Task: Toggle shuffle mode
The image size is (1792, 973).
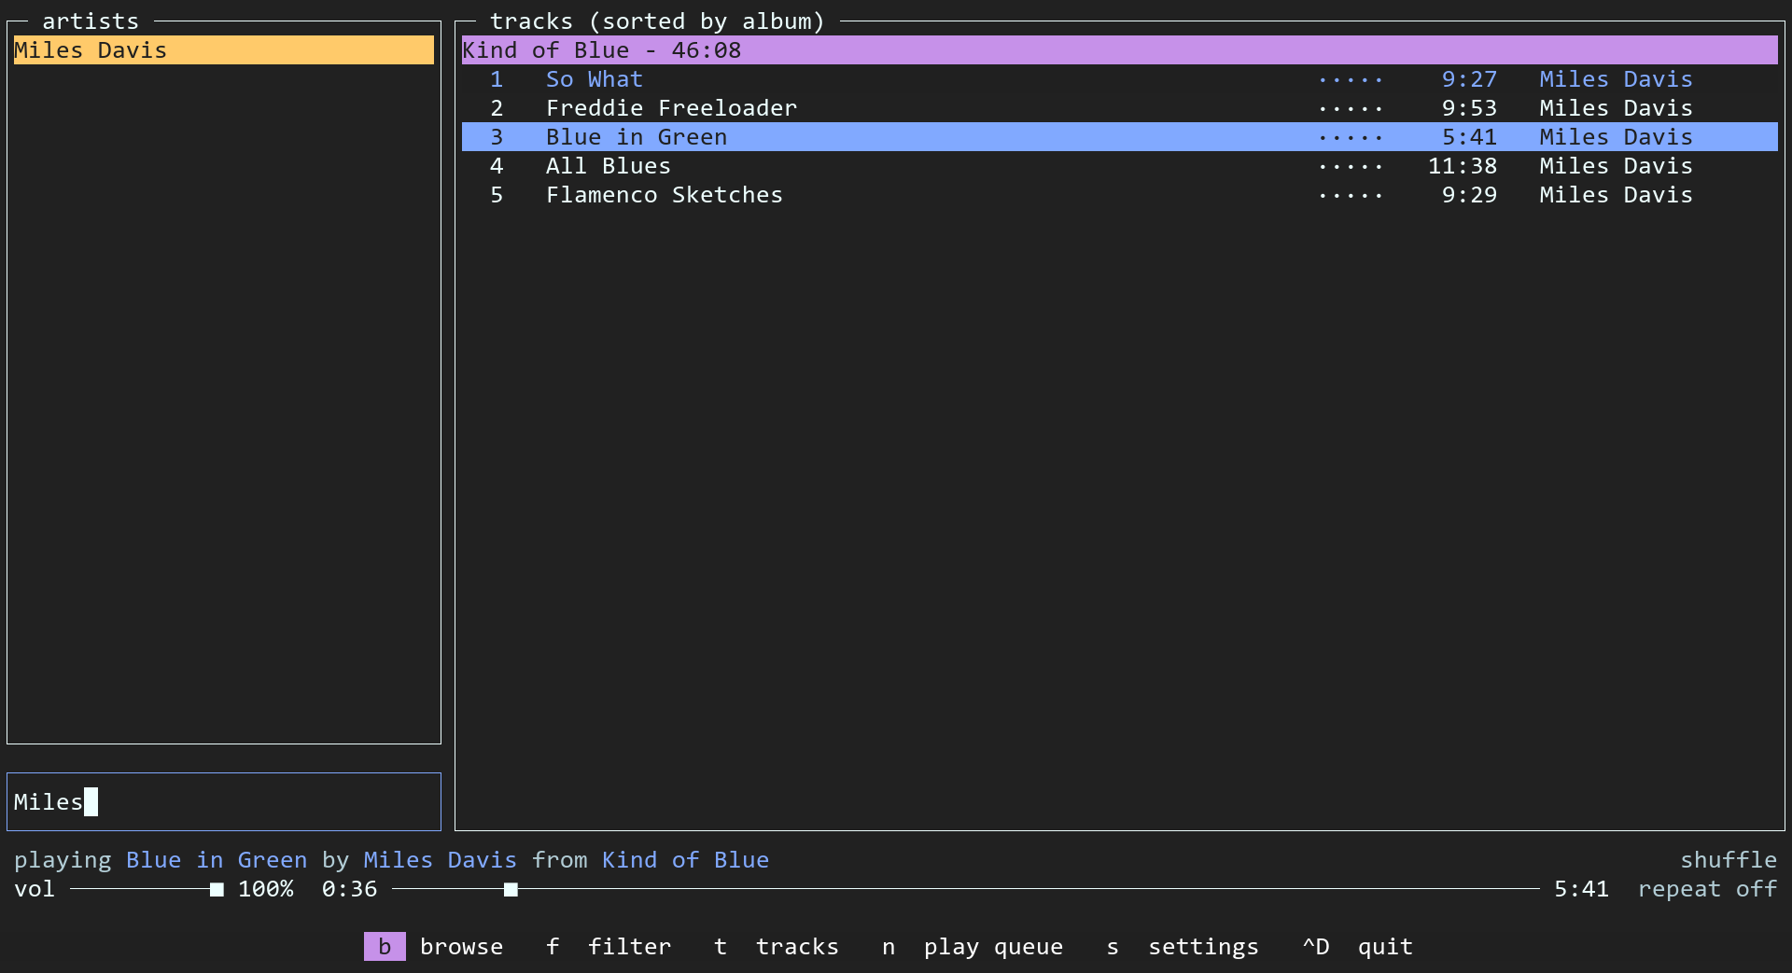Action: pyautogui.click(x=1729, y=859)
